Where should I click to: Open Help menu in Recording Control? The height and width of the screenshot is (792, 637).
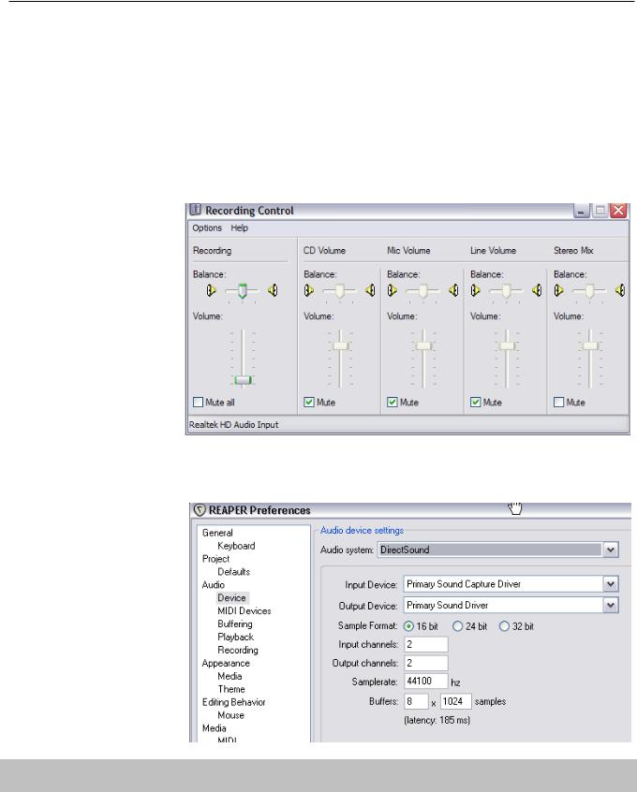(239, 227)
